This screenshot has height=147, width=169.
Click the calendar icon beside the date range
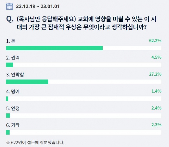tap(10, 6)
